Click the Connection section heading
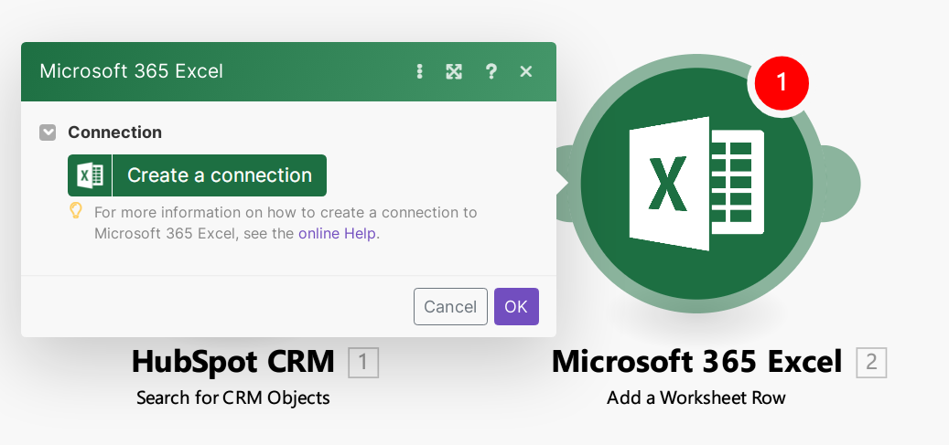 pos(115,132)
